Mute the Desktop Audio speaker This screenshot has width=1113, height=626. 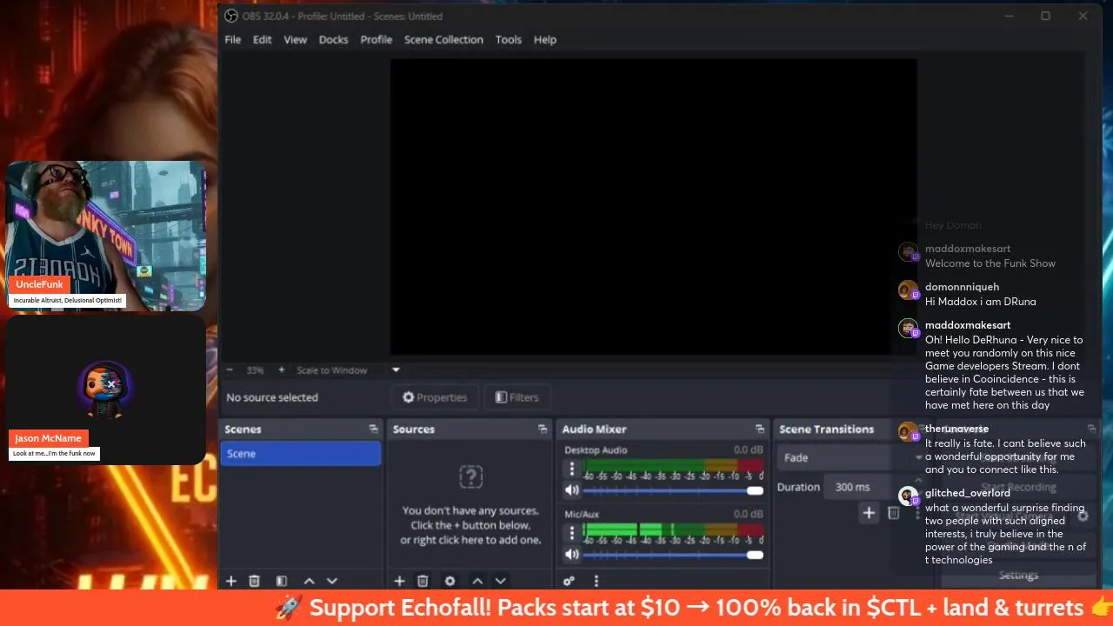[x=571, y=490]
